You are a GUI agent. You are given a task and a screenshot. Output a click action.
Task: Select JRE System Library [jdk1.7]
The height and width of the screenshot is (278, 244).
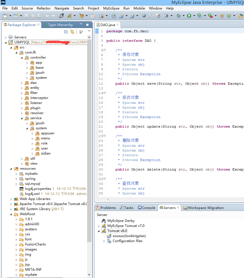coord(41,209)
